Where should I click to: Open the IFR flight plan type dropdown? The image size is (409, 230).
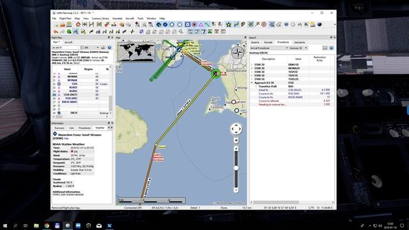coord(91,48)
